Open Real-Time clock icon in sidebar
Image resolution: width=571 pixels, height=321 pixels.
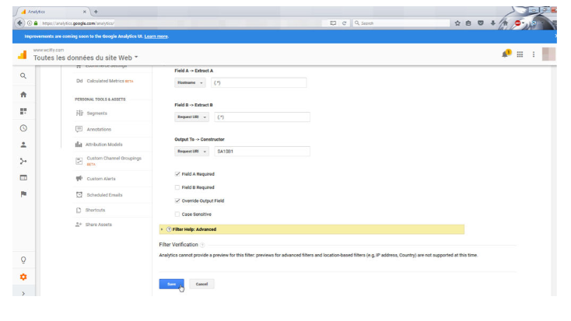point(23,128)
